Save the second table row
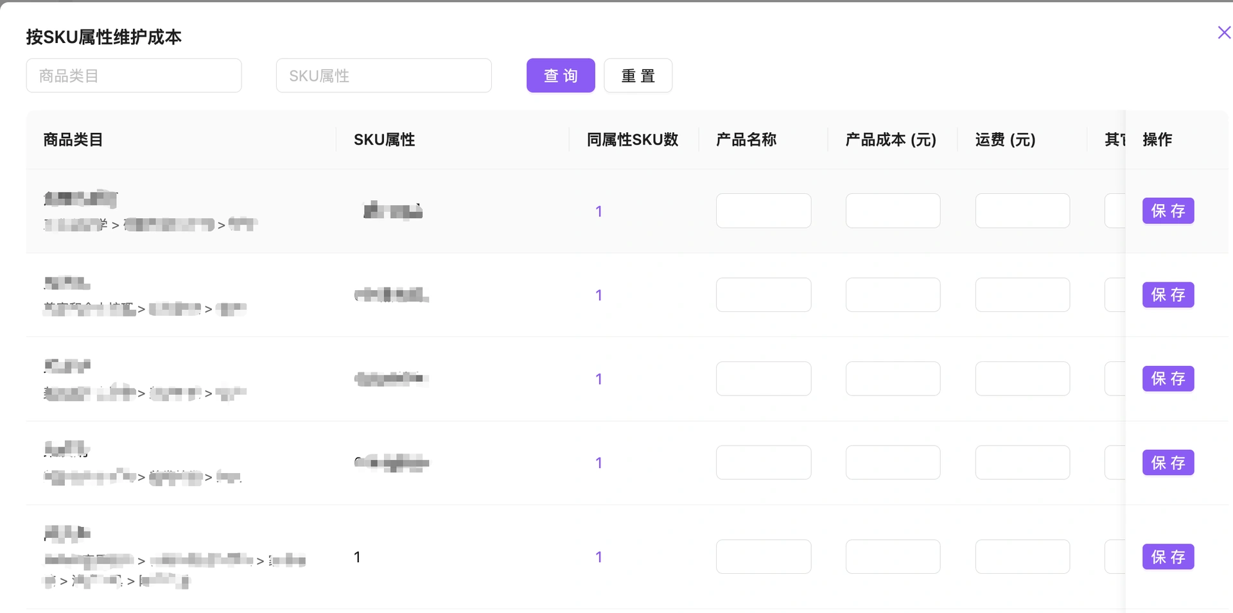The image size is (1233, 613). pos(1167,295)
